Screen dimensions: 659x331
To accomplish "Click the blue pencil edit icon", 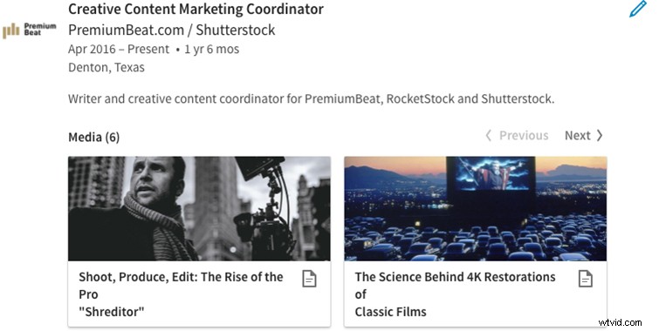I will [x=637, y=9].
